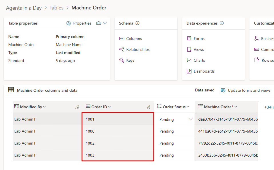Navigate to Tables breadcrumb
274x170 pixels.
pyautogui.click(x=57, y=8)
